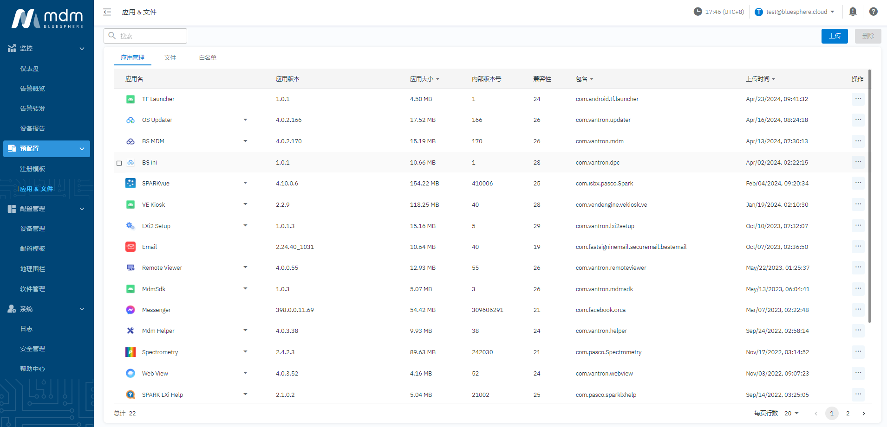Click the Spectrometry app icon
Viewport: 887px width, 427px height.
130,352
